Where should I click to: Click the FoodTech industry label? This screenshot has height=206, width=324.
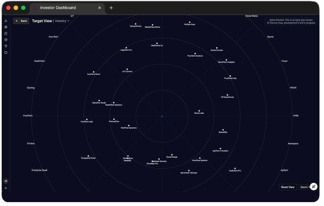(x=28, y=116)
